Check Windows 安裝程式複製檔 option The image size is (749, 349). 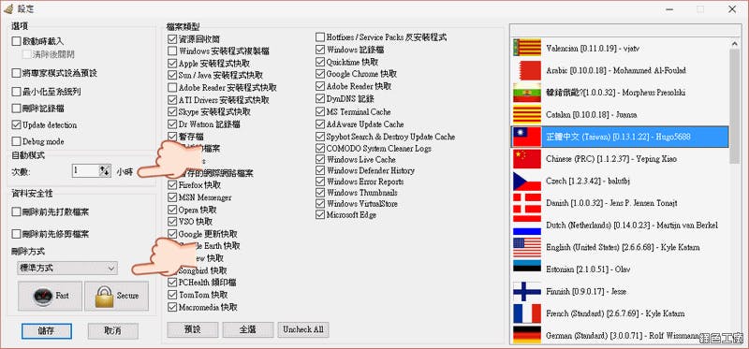[172, 51]
